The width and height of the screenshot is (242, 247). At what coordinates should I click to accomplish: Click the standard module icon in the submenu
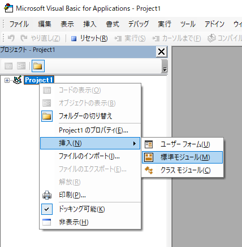coord(149,157)
